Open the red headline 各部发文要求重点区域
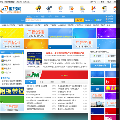120x120 pixels. [65, 53]
